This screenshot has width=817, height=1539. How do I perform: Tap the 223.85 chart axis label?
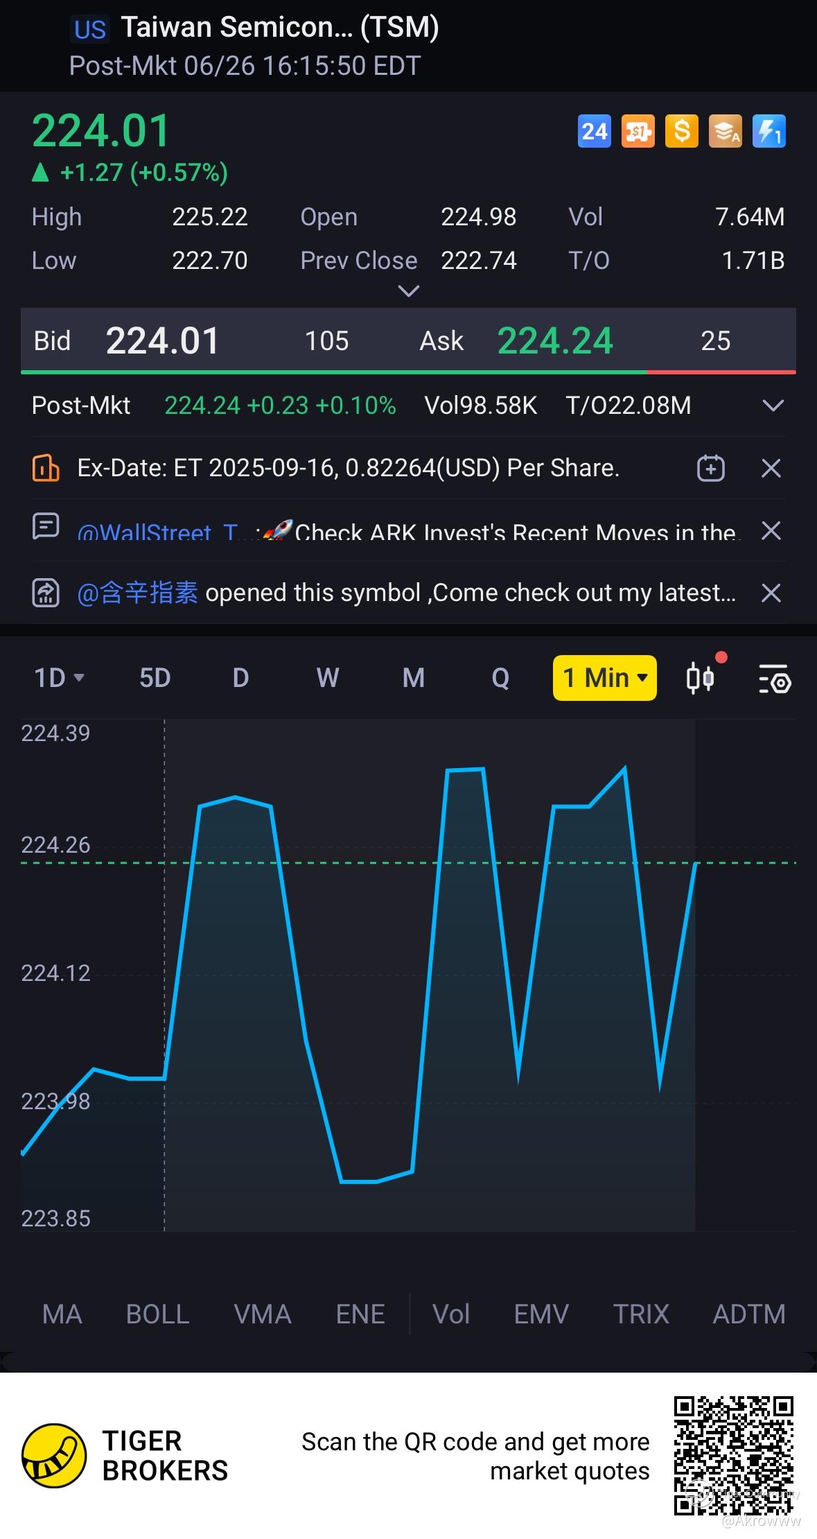[55, 1219]
